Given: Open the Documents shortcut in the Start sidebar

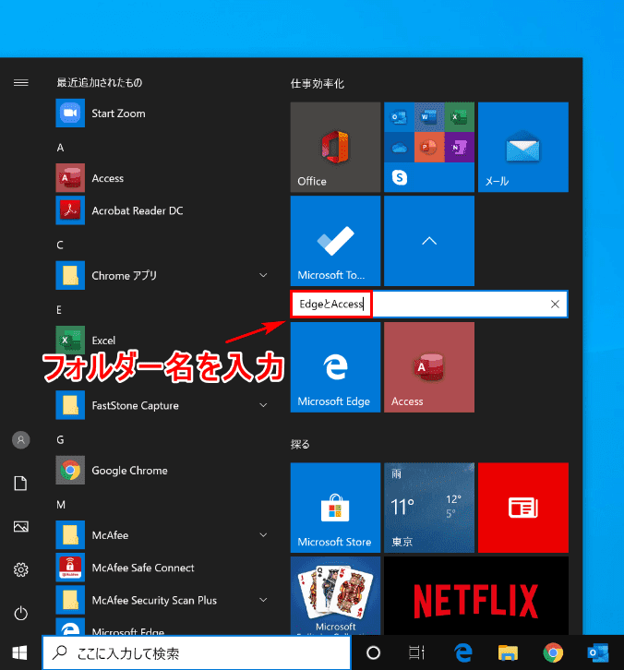Looking at the screenshot, I should (x=21, y=484).
